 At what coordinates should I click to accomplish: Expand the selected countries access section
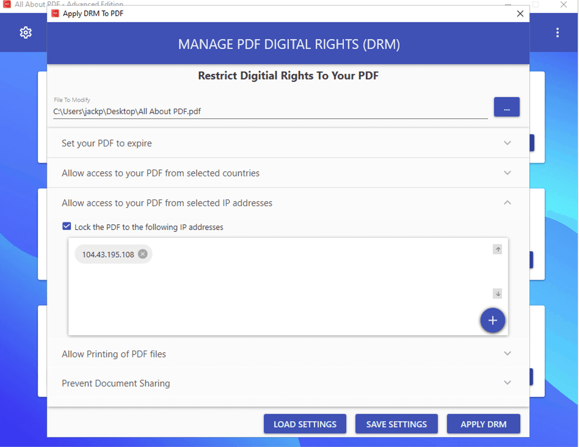click(x=288, y=173)
